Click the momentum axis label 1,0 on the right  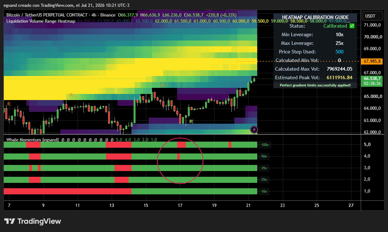pos(367,191)
